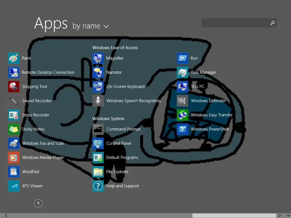Viewport: 291px width, 218px height.
Task: Click the 'Paint' label text
Action: [x=26, y=58]
